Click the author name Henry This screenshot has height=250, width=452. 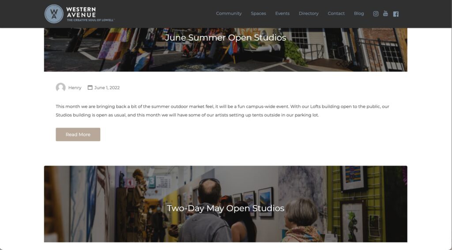tap(75, 87)
